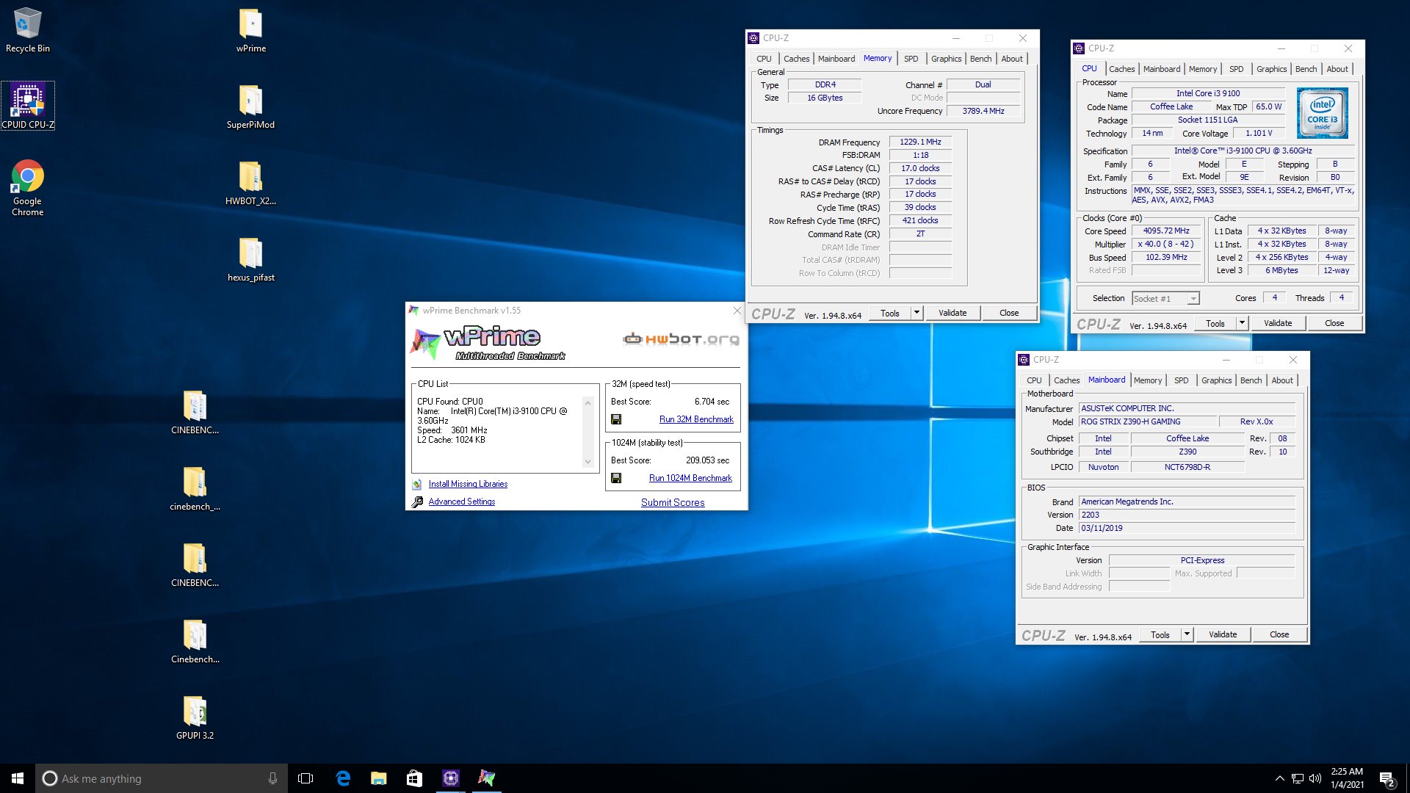Open Caches tab in CPU tab window

point(1121,69)
